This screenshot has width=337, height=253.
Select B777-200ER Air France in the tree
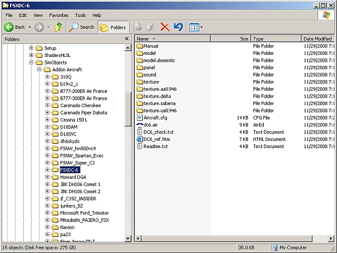(x=80, y=91)
